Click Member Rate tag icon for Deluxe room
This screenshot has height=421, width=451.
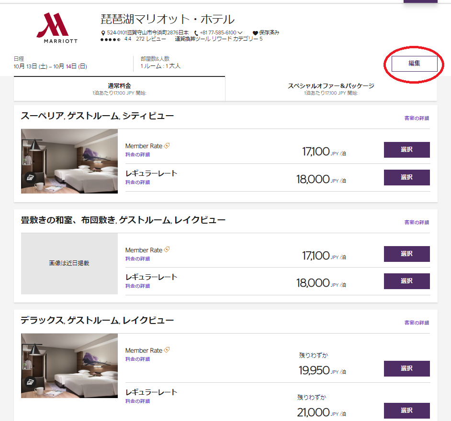click(x=167, y=350)
